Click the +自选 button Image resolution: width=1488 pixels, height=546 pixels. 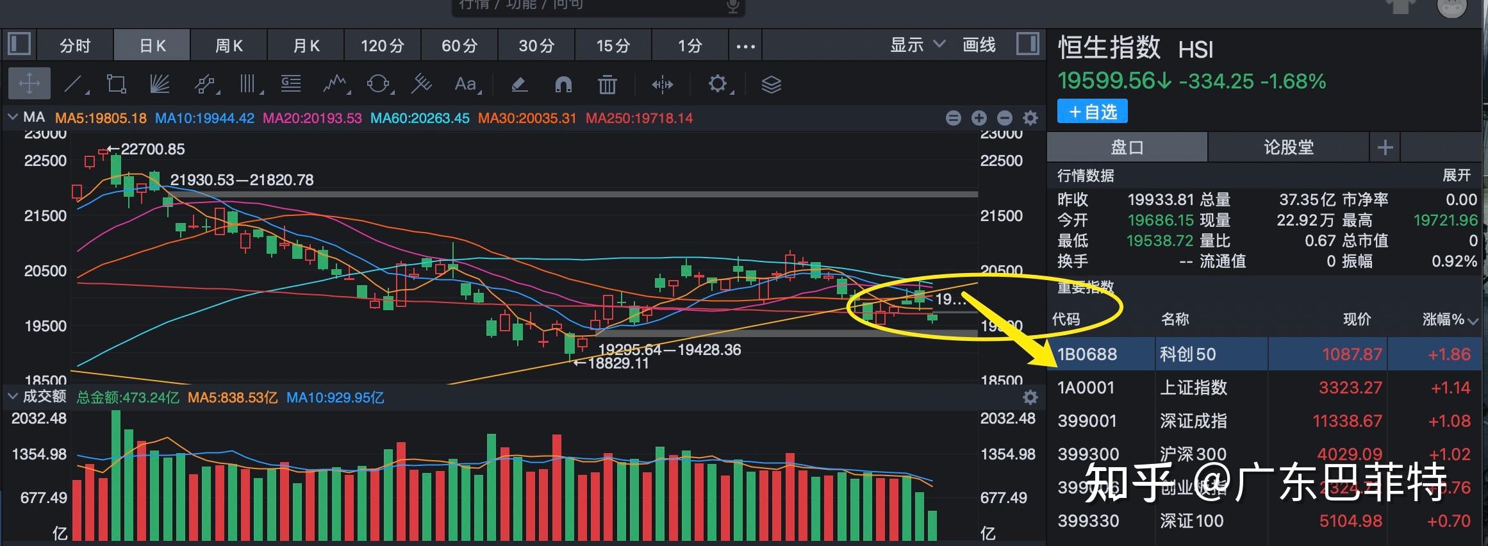tap(1093, 112)
